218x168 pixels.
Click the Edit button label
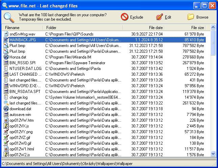coord(168,17)
